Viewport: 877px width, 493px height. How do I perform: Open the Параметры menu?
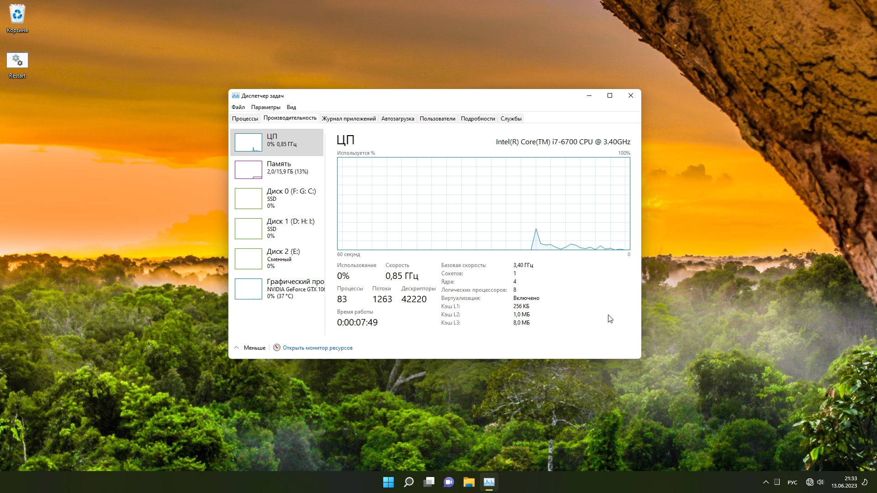(265, 107)
